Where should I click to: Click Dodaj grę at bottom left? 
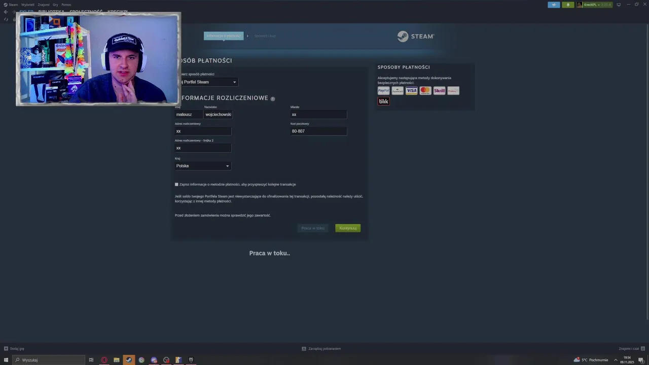(x=14, y=349)
